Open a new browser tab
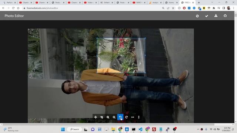Viewport: 237px width, 133px height. pos(199,3)
